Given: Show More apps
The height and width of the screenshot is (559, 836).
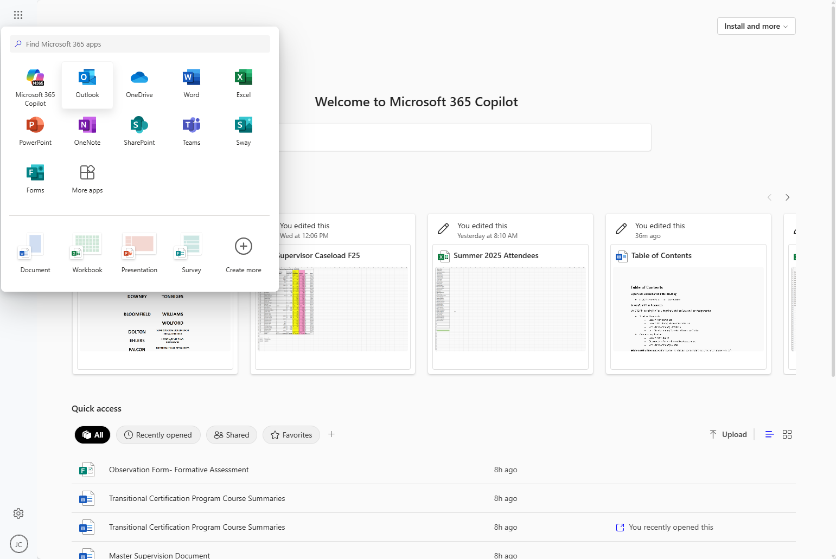Looking at the screenshot, I should [87, 179].
